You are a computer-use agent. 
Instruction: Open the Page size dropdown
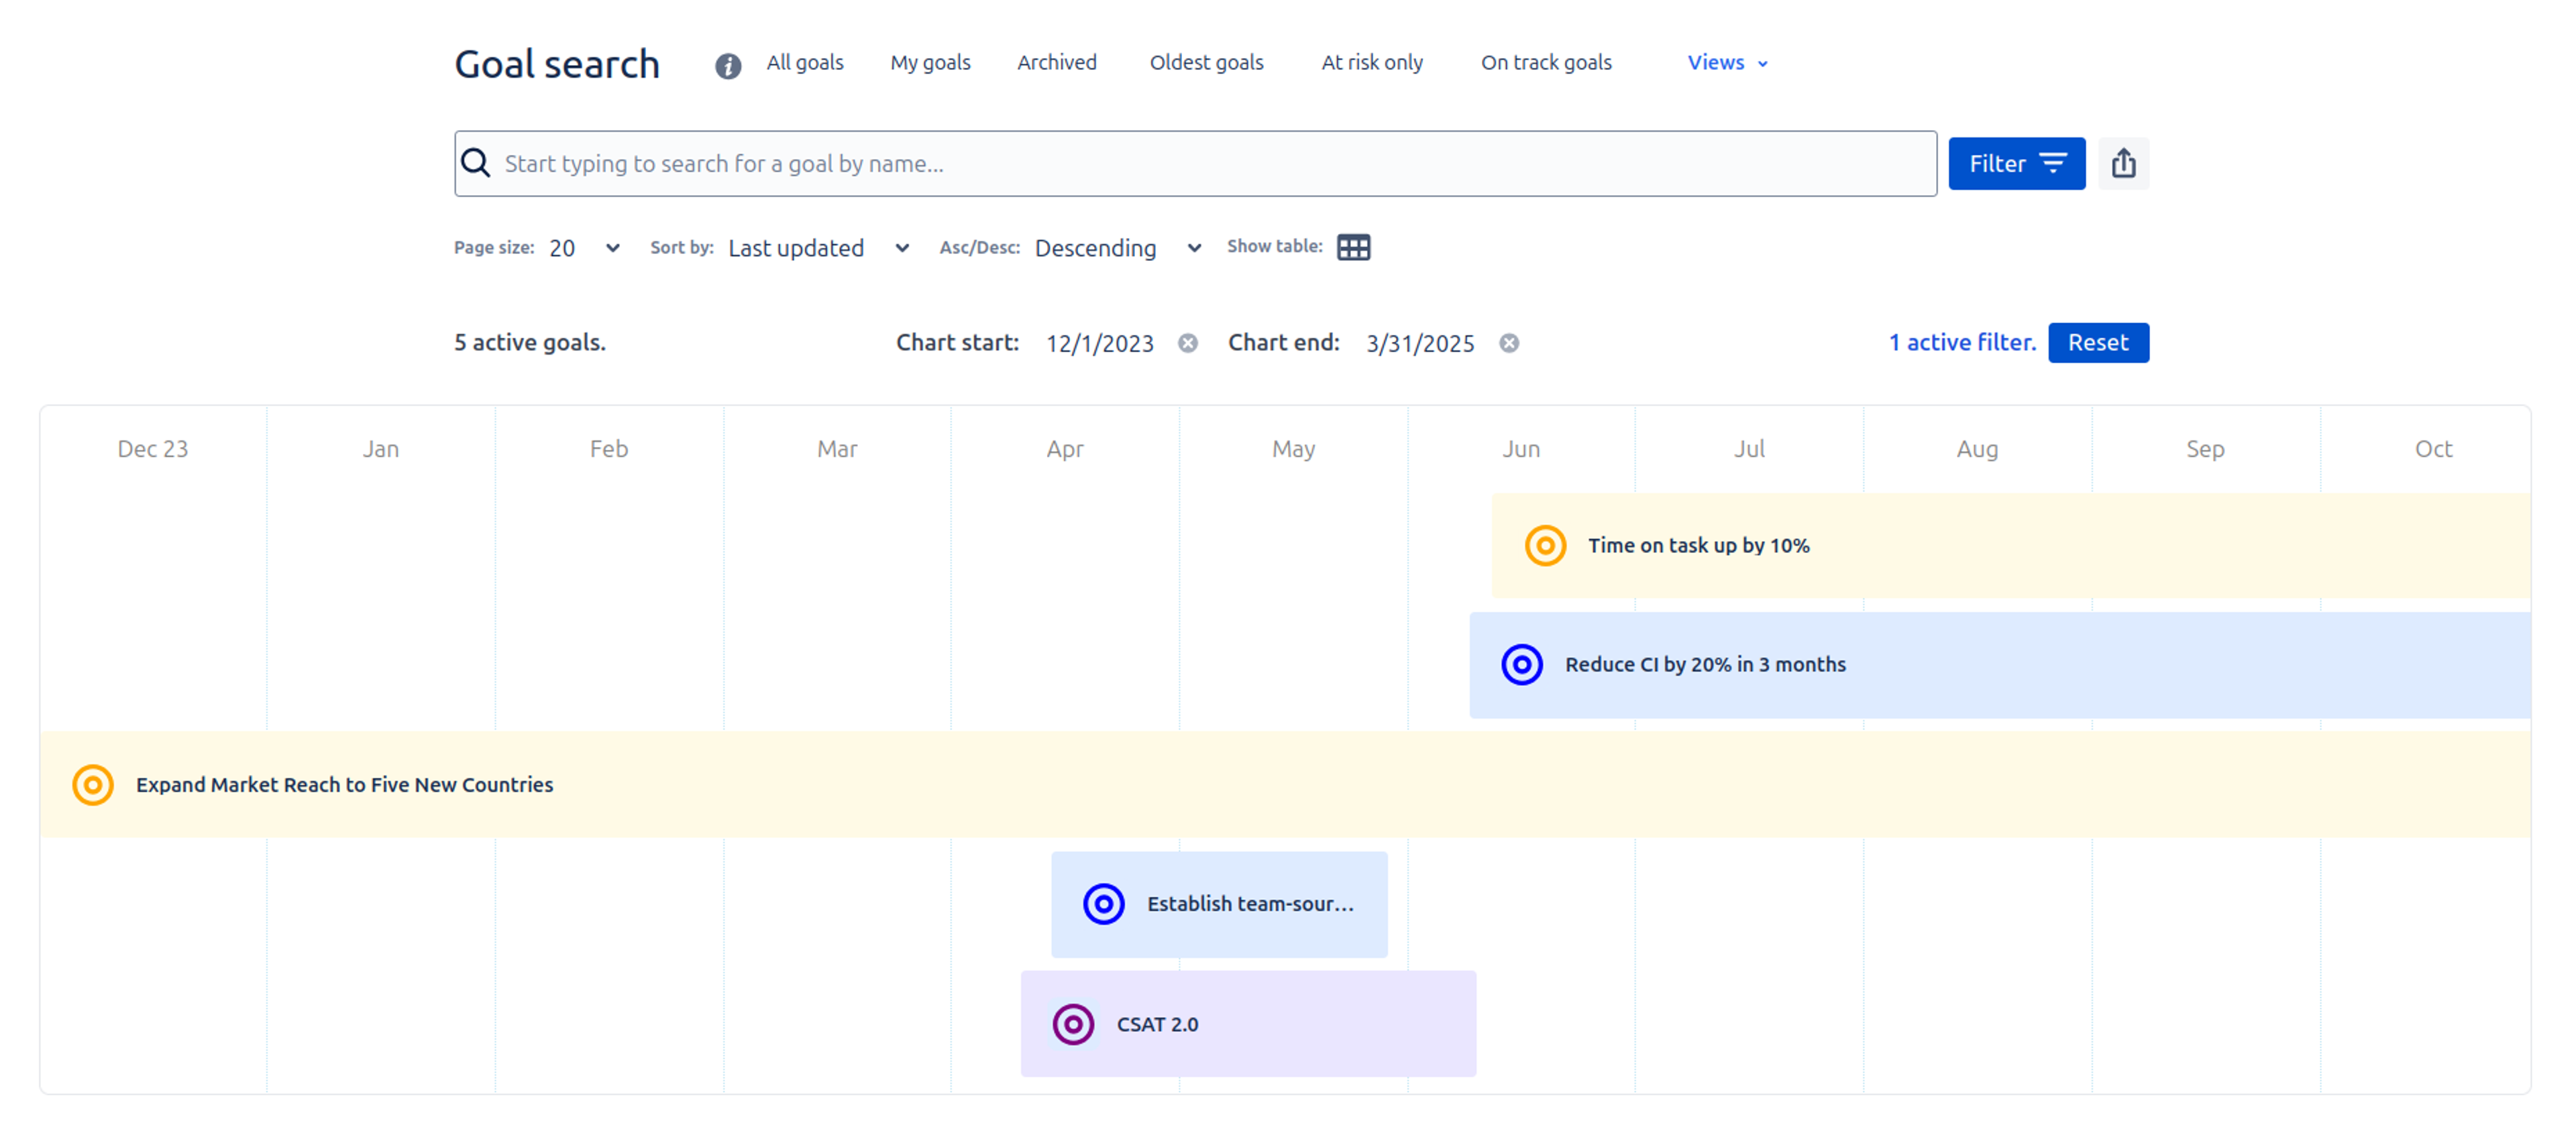click(585, 248)
